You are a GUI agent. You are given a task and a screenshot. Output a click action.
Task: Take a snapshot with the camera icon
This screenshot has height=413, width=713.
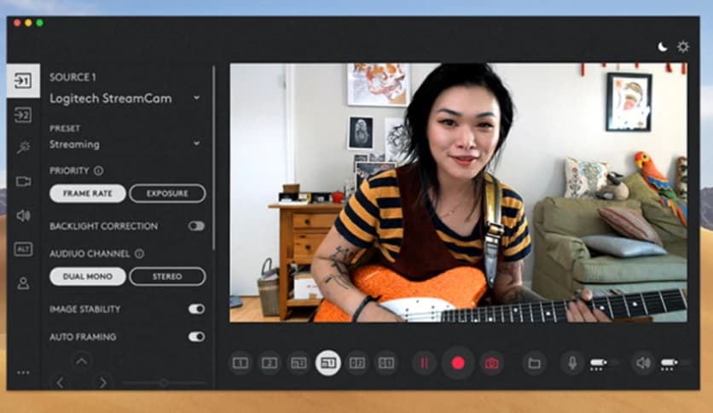click(491, 363)
